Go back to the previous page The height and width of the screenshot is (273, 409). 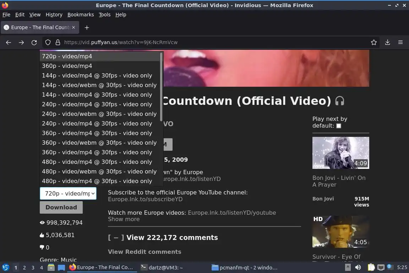(9, 42)
